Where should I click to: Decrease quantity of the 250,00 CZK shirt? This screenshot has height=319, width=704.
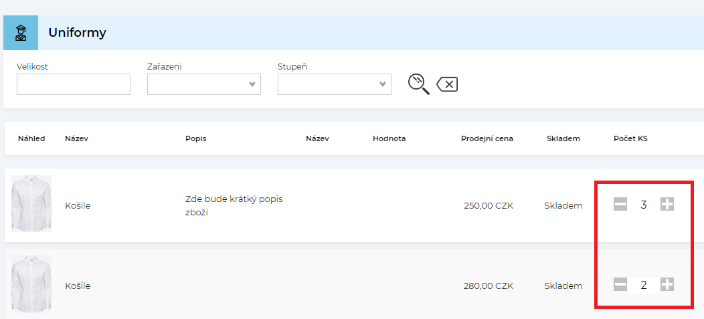[620, 205]
